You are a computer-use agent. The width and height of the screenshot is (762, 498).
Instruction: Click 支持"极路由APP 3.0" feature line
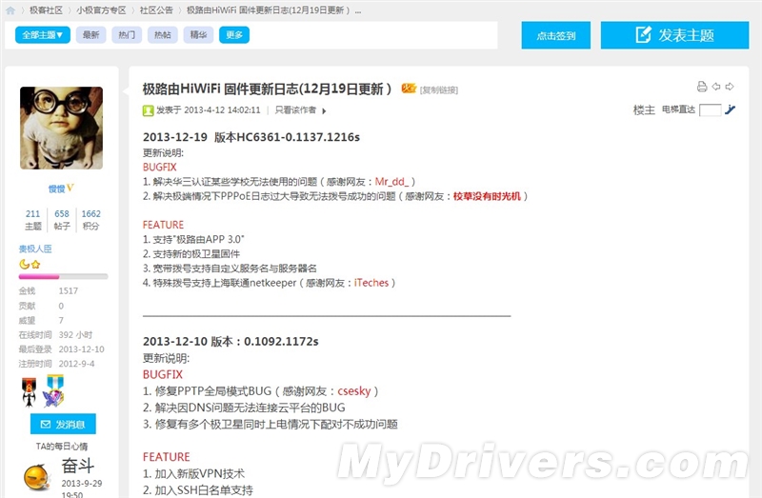(x=193, y=240)
